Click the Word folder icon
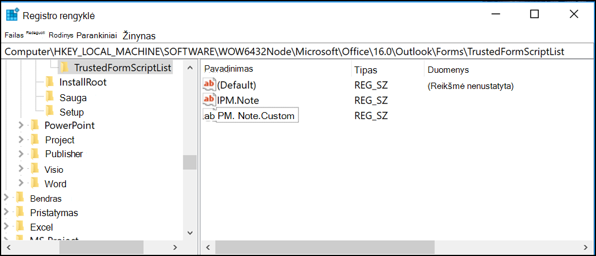Screen dimensions: 596x256 [x=35, y=184]
